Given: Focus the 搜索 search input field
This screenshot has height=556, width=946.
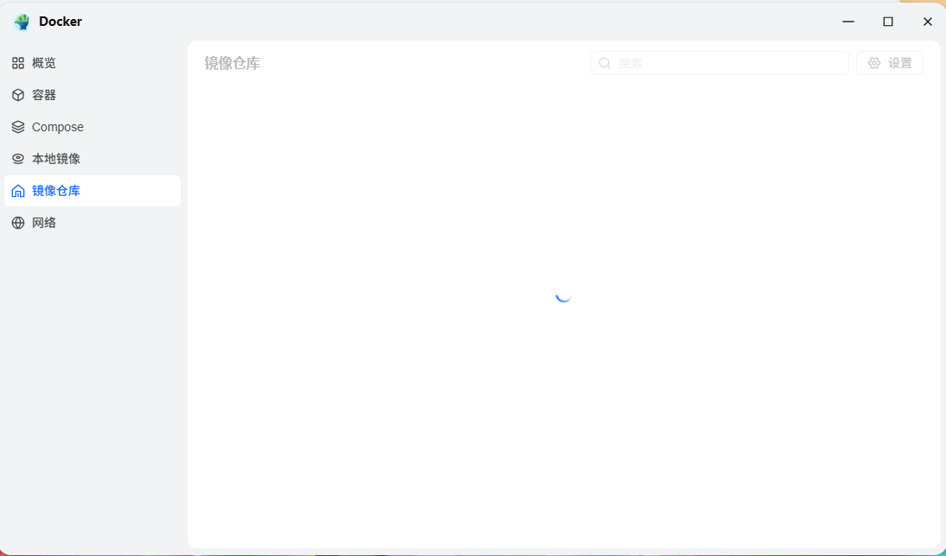Looking at the screenshot, I should click(719, 63).
